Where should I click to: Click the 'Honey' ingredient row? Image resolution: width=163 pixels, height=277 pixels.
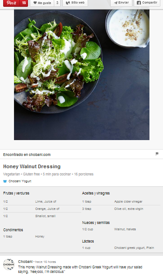coord(42,236)
